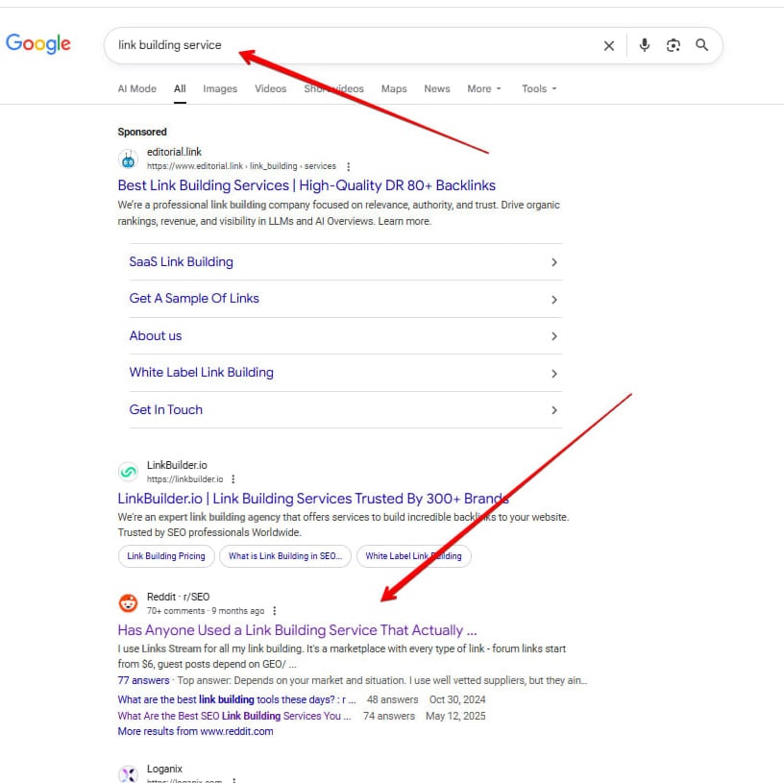The width and height of the screenshot is (784, 783).
Task: Open Google Lens image search
Action: (x=673, y=44)
